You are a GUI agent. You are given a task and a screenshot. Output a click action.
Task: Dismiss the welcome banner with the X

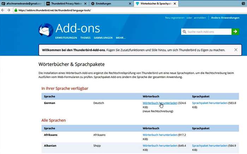(x=236, y=50)
